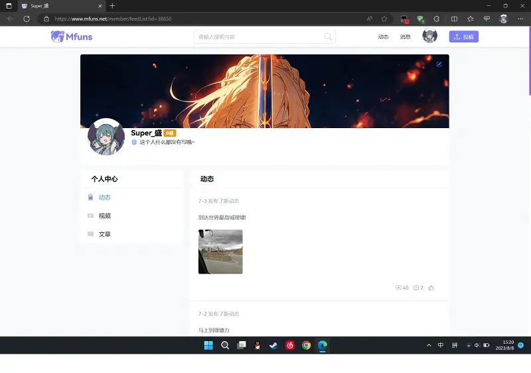Like the 7-3 post with thumbs-up icon
This screenshot has height=373, width=531.
pos(431,287)
